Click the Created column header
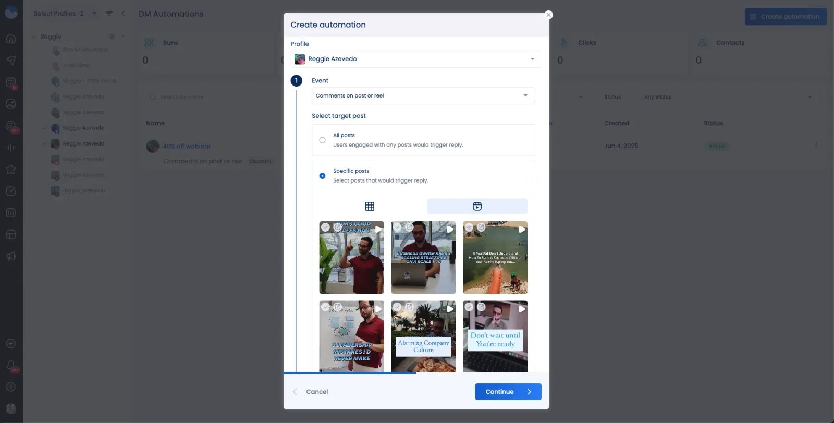 617,123
